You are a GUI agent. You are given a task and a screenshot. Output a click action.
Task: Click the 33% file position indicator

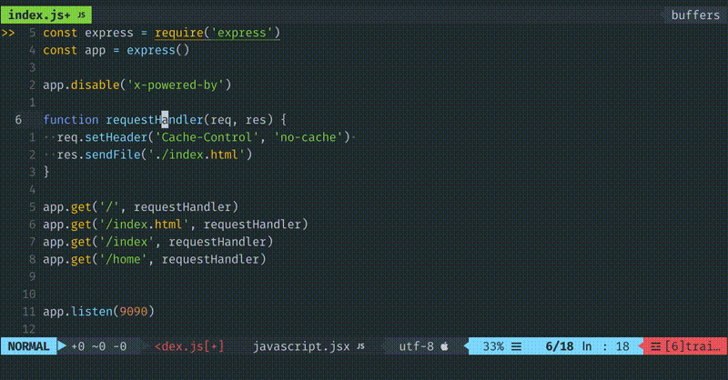(493, 346)
